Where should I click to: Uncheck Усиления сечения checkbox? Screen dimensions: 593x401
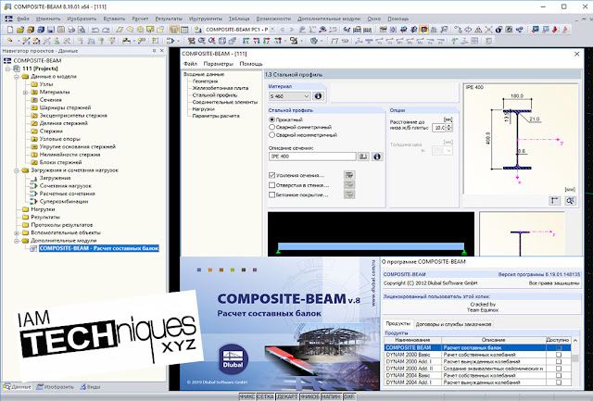(271, 175)
